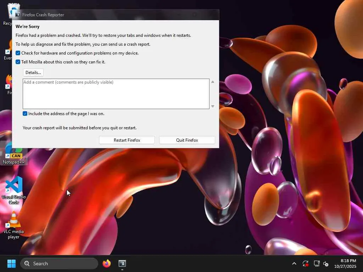Click the Quit Firefox button
The image size is (363, 272).
pyautogui.click(x=187, y=140)
